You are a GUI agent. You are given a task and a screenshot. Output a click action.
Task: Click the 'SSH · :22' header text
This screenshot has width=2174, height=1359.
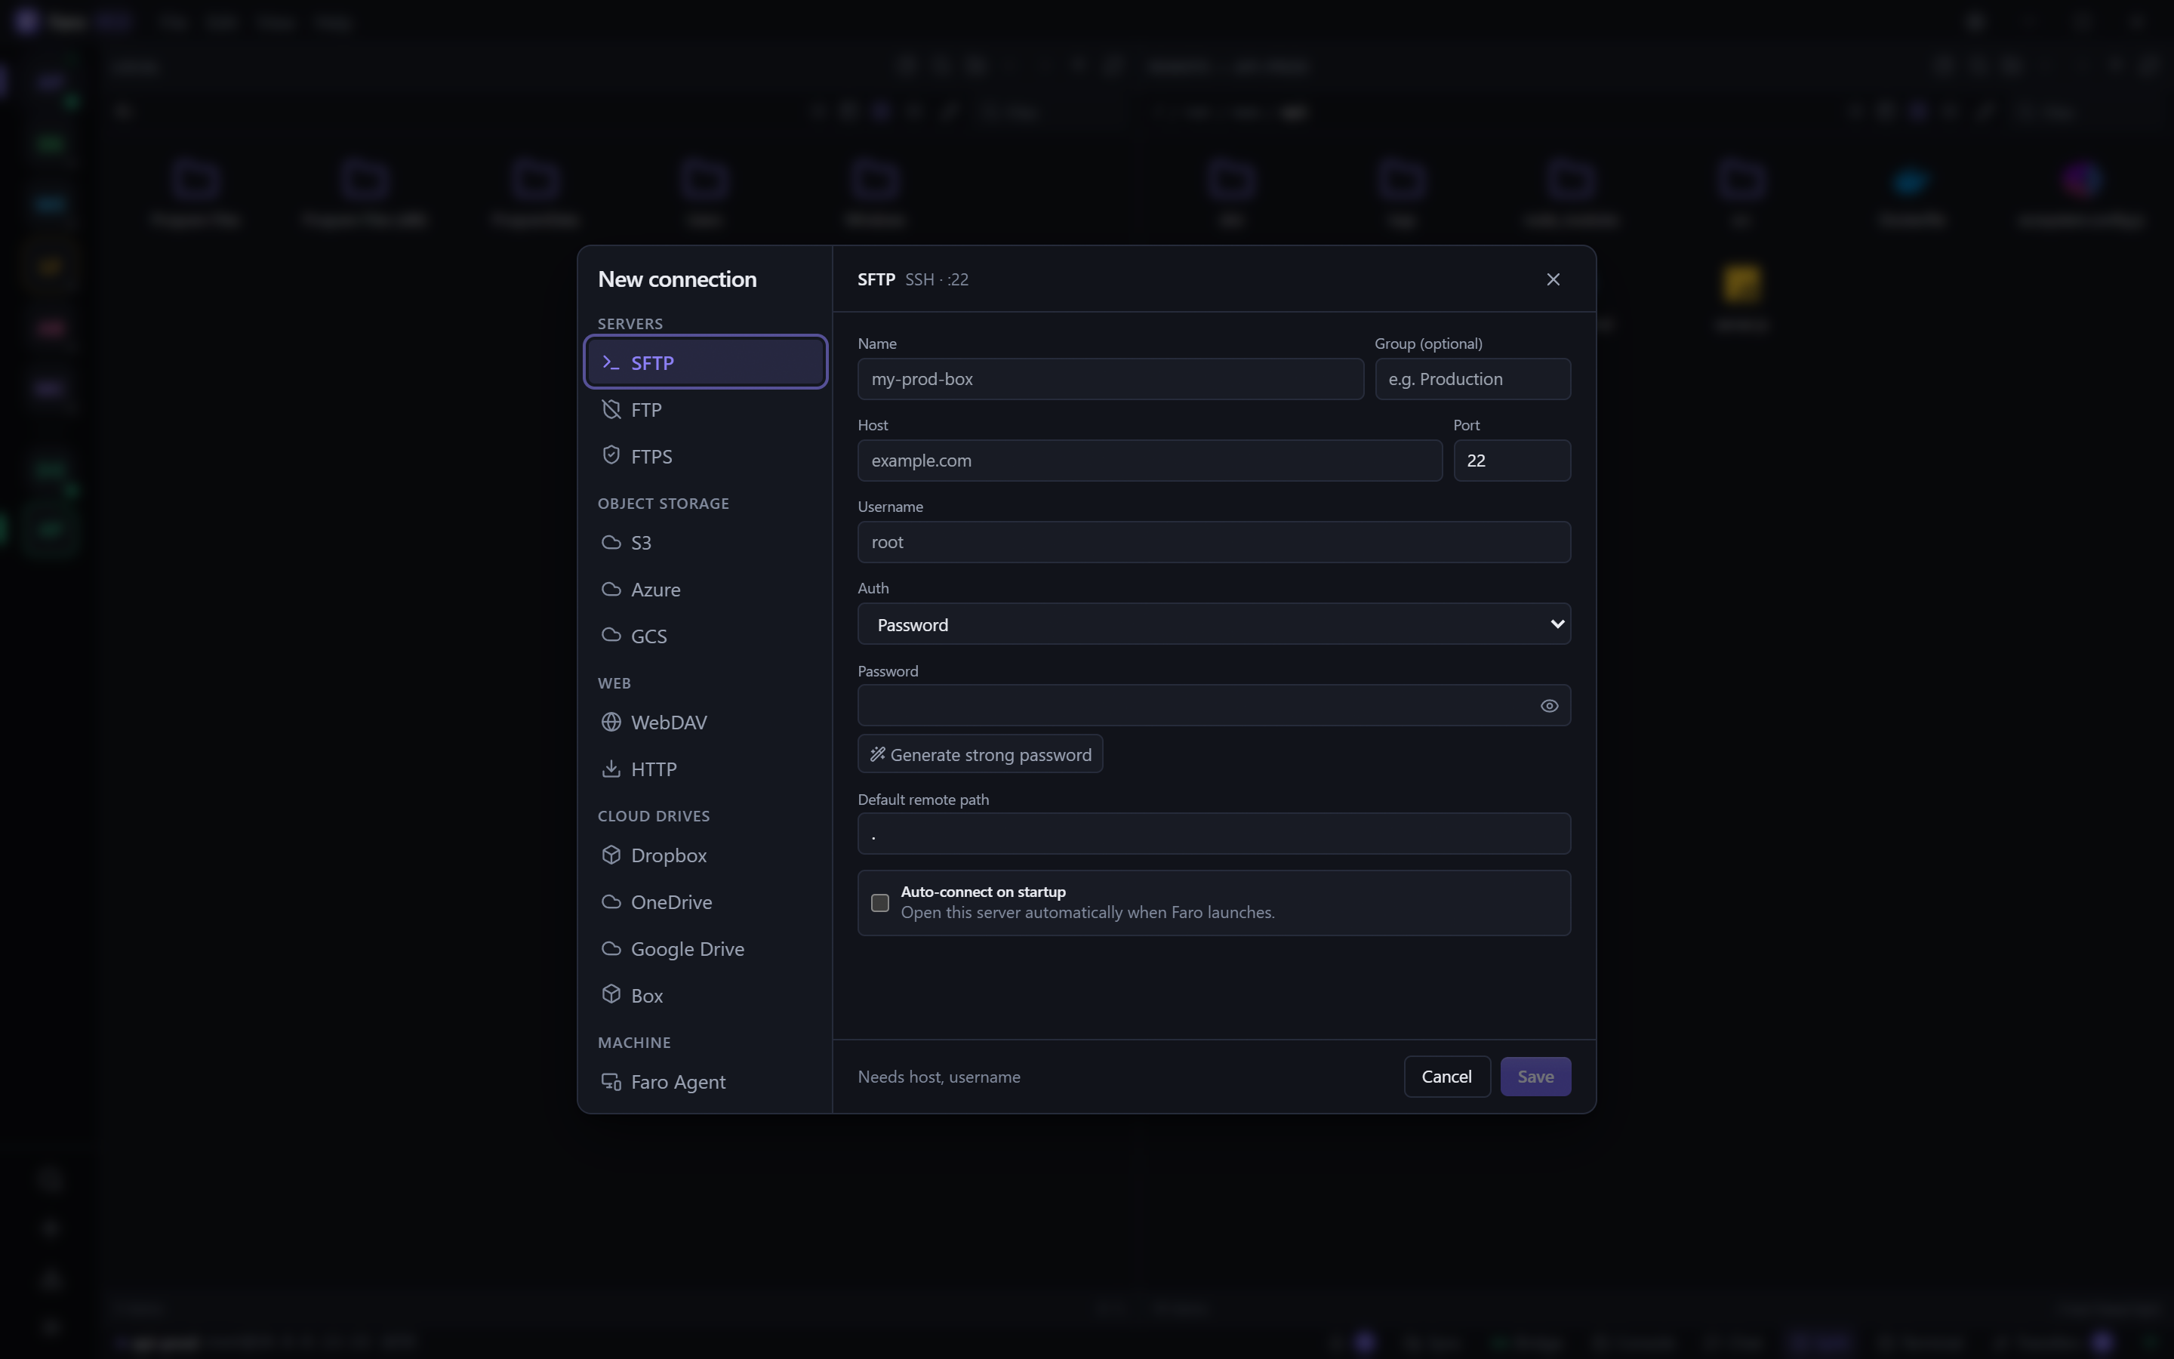(936, 279)
